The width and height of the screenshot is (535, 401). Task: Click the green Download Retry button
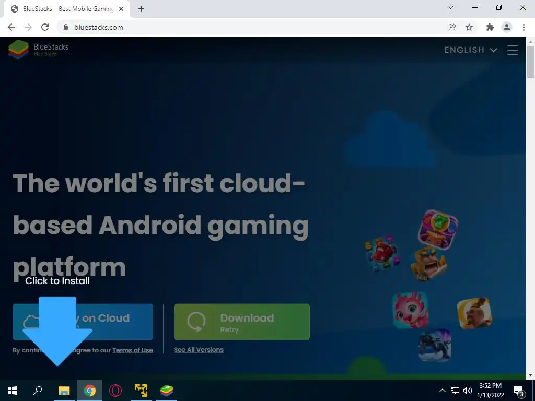[242, 322]
